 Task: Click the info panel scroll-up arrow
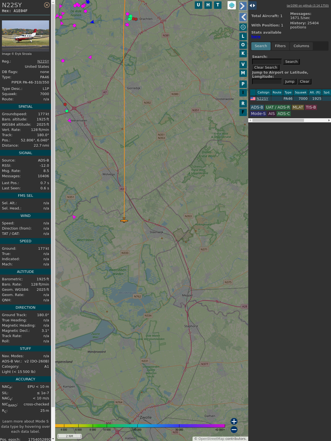[53, 2]
